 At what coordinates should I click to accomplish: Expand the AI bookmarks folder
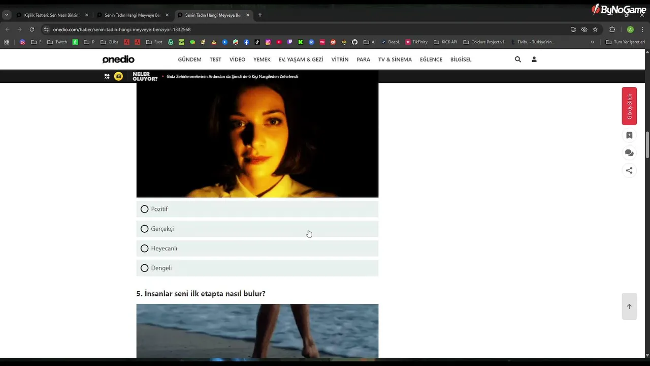click(370, 42)
